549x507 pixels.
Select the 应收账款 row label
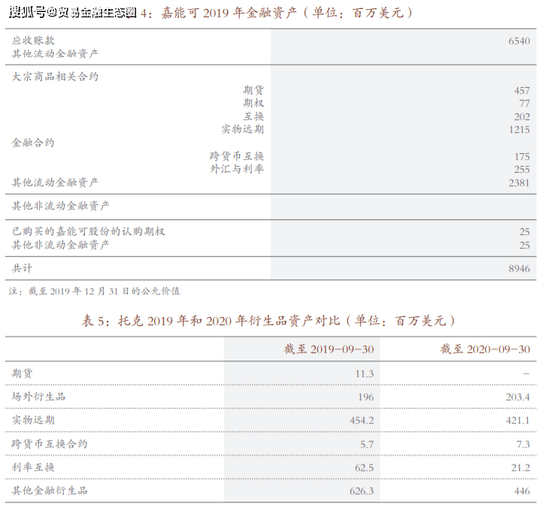point(33,41)
